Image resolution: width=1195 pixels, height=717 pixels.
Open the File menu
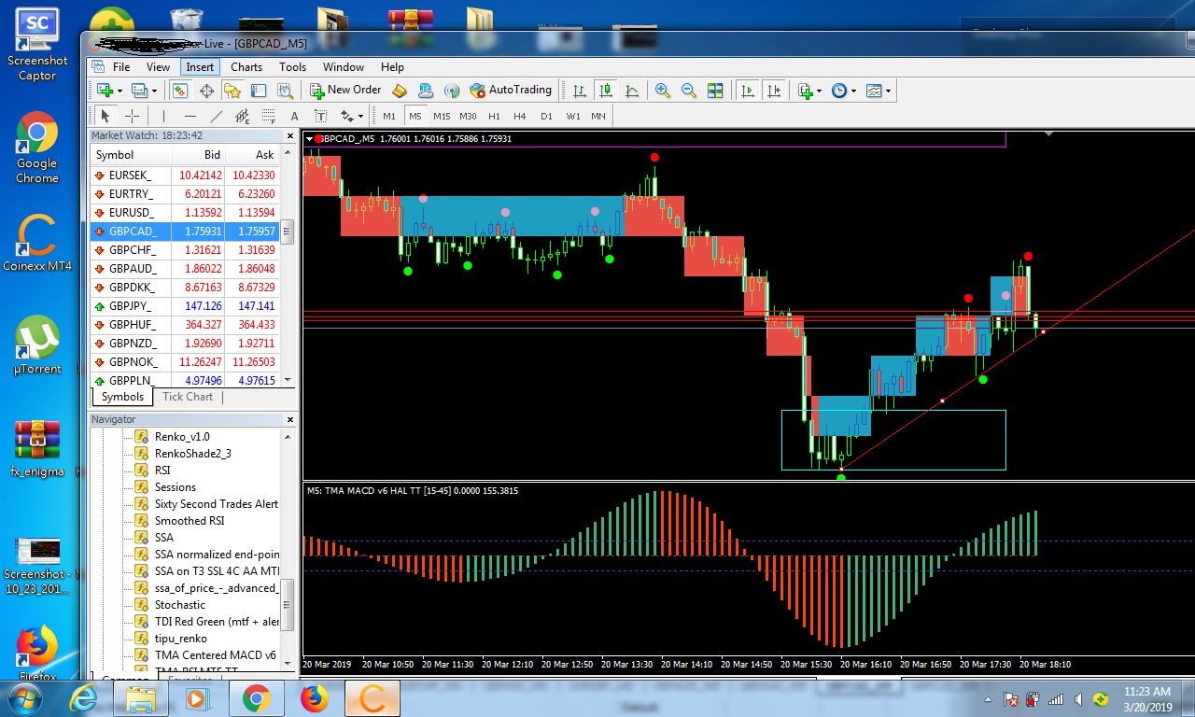coord(121,67)
